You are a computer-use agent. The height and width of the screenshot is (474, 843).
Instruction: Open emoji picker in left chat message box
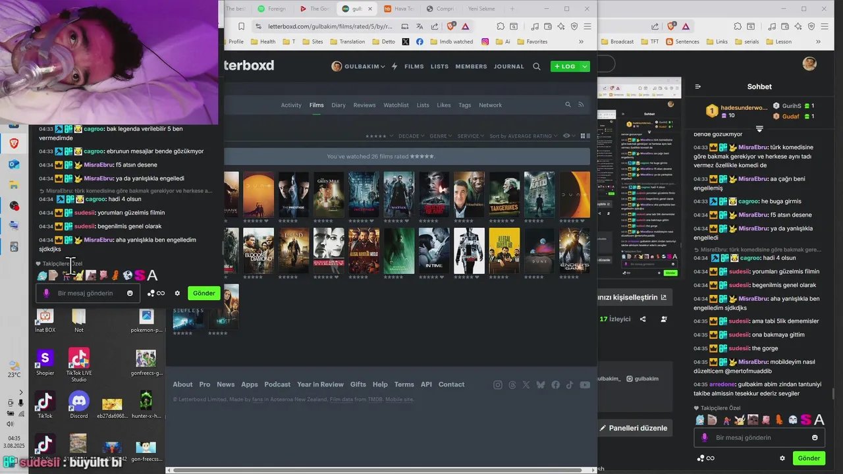coord(130,293)
